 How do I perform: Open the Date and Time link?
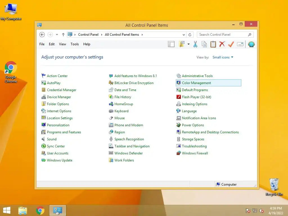click(x=125, y=90)
